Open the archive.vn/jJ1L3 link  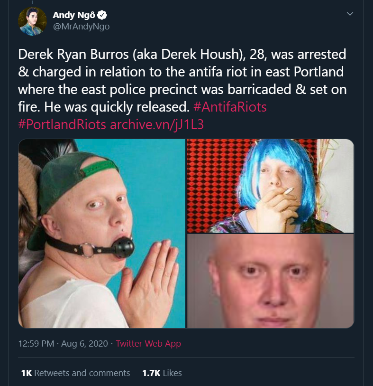coord(157,124)
